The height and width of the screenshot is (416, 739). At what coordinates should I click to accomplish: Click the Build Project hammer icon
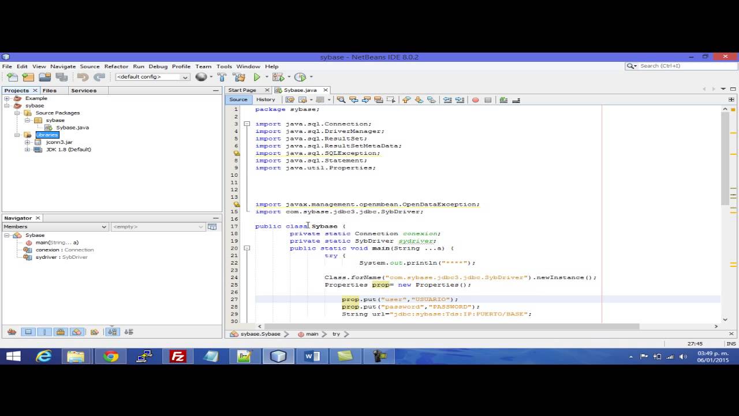[x=222, y=77]
